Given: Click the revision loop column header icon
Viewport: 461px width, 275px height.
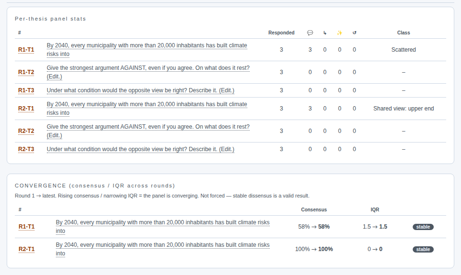Looking at the screenshot, I should (354, 33).
